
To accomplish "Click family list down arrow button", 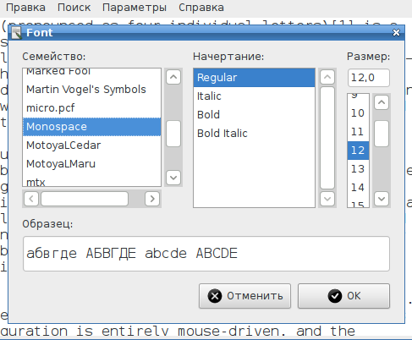I will click(173, 178).
